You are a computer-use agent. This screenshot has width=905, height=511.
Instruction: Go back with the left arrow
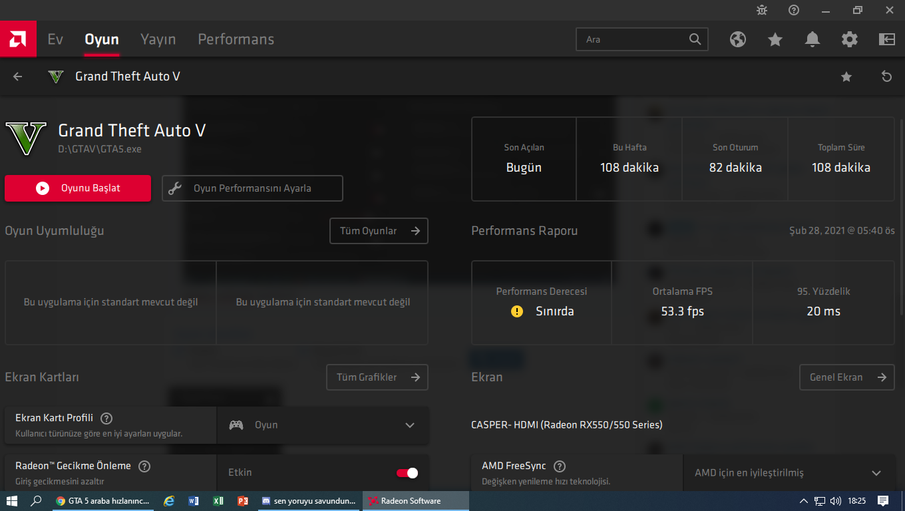coord(18,77)
